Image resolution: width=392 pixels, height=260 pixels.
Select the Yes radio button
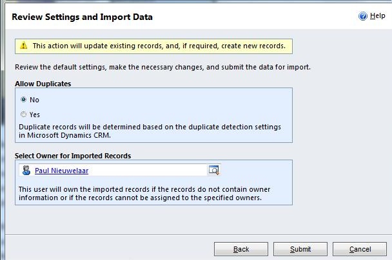[24, 115]
